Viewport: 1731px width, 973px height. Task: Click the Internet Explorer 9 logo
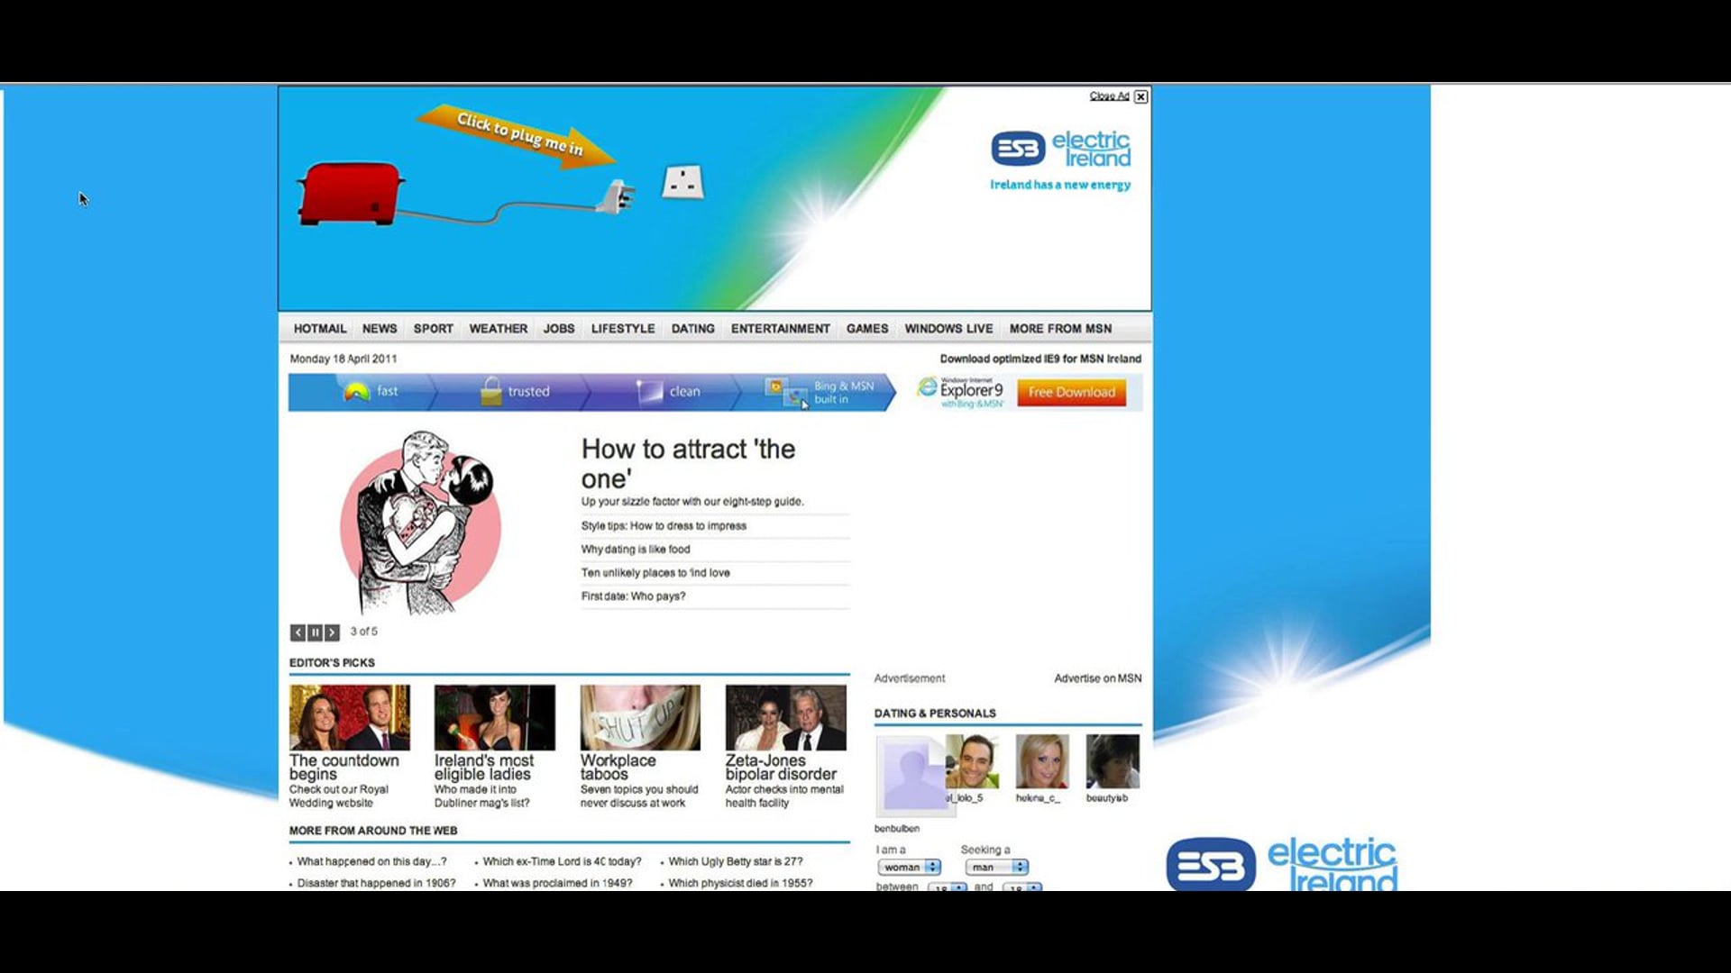(960, 392)
